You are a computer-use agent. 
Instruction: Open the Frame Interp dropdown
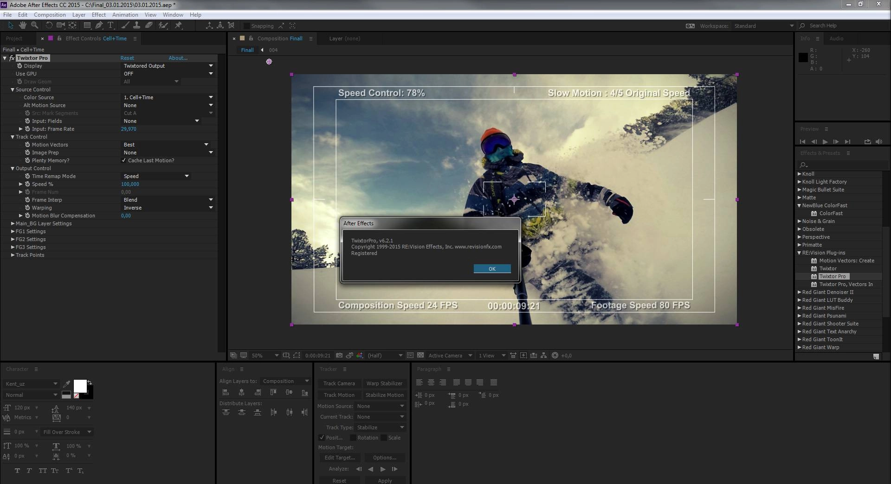coord(168,200)
